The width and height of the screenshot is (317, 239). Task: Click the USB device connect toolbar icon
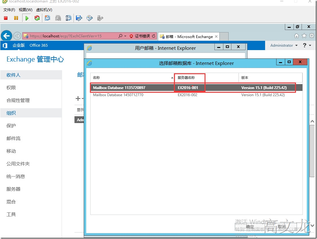[x=100, y=18]
